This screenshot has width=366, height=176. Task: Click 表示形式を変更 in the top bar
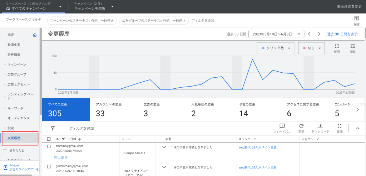pos(350,7)
